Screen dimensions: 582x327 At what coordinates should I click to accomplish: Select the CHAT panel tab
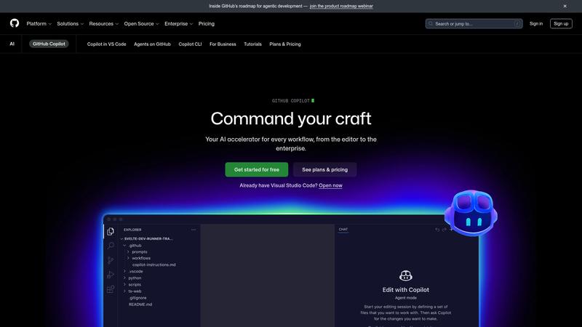click(x=343, y=230)
